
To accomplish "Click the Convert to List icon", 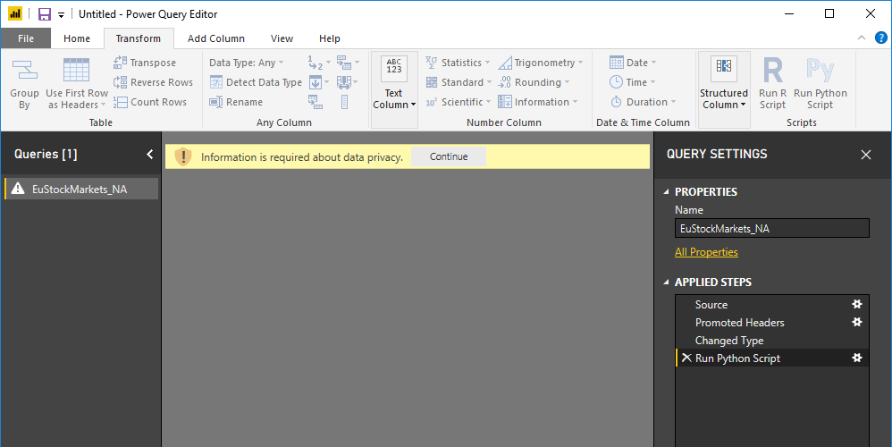I will pos(344,103).
